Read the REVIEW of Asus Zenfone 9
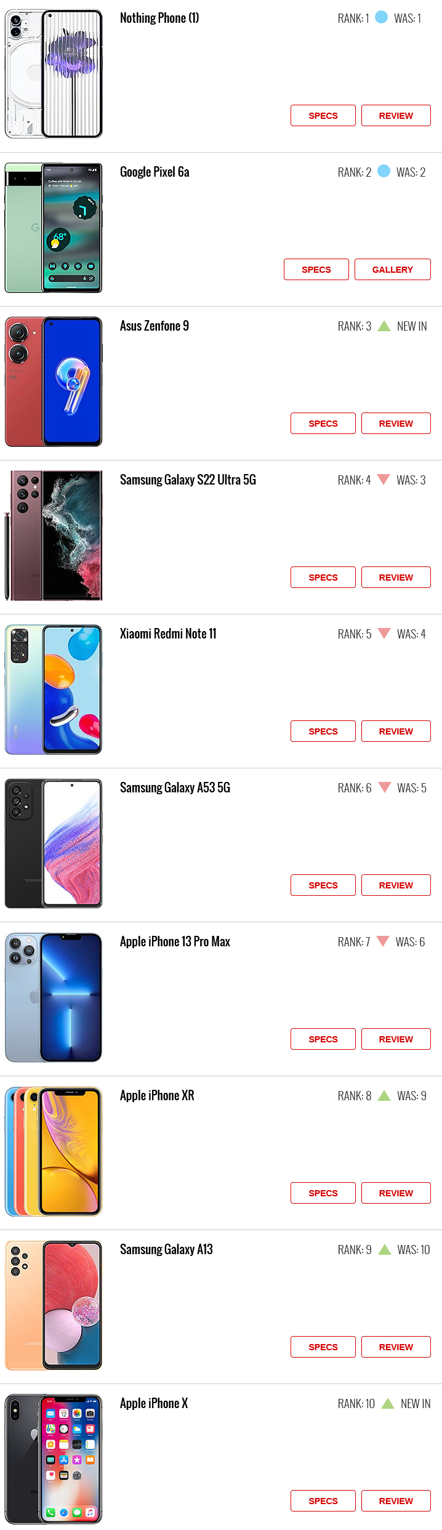Screen dimensions: 442x1530 [x=396, y=424]
